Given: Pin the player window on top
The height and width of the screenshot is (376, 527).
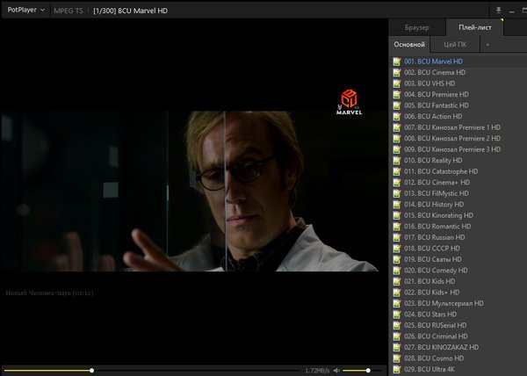Looking at the screenshot, I should (498, 11).
